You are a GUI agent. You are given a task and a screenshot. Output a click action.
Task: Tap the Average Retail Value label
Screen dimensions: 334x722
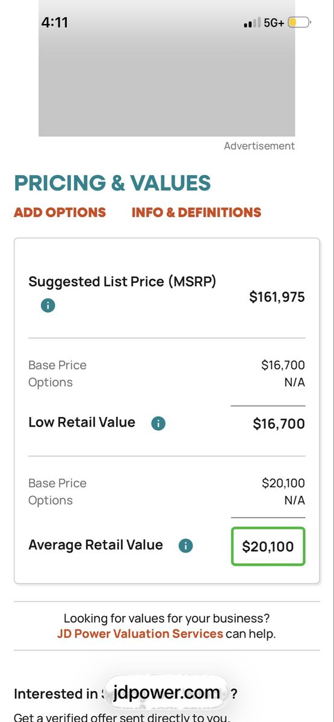tap(96, 545)
